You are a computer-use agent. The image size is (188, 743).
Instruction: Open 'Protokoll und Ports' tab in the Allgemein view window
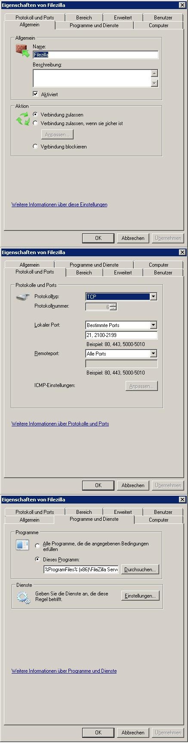[x=35, y=17]
